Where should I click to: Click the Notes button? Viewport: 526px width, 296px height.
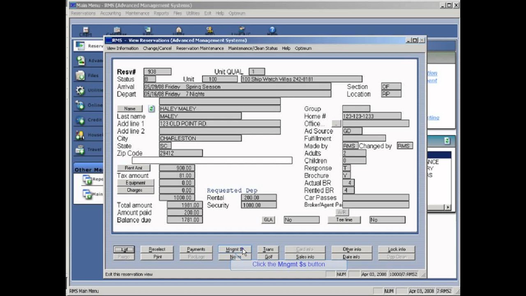click(x=235, y=257)
